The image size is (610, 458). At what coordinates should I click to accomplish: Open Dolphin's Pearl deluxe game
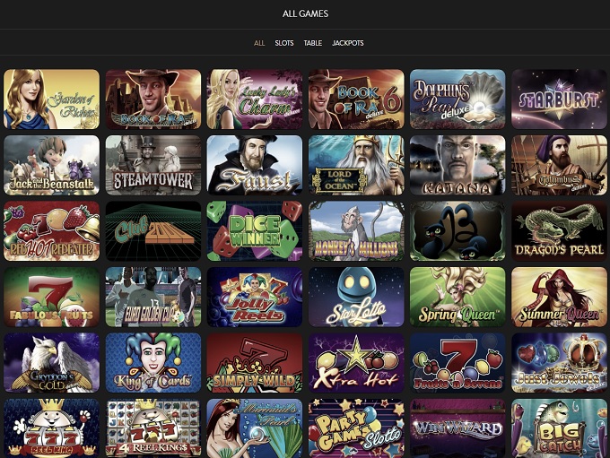pos(457,99)
